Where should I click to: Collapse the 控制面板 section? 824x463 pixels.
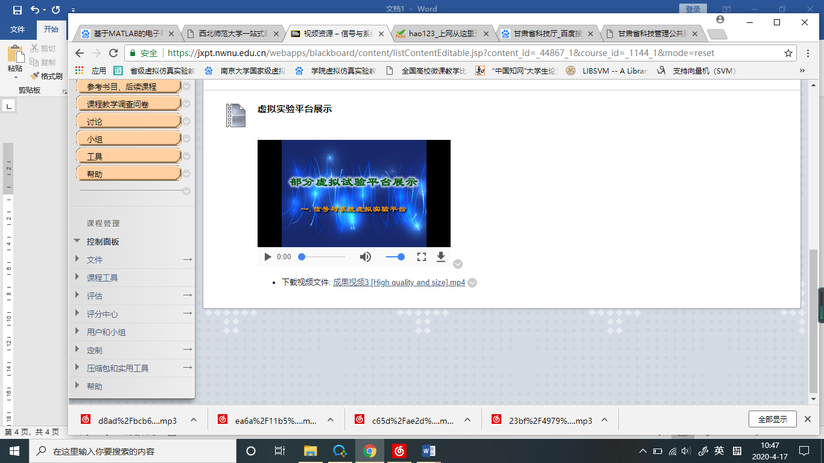[77, 241]
